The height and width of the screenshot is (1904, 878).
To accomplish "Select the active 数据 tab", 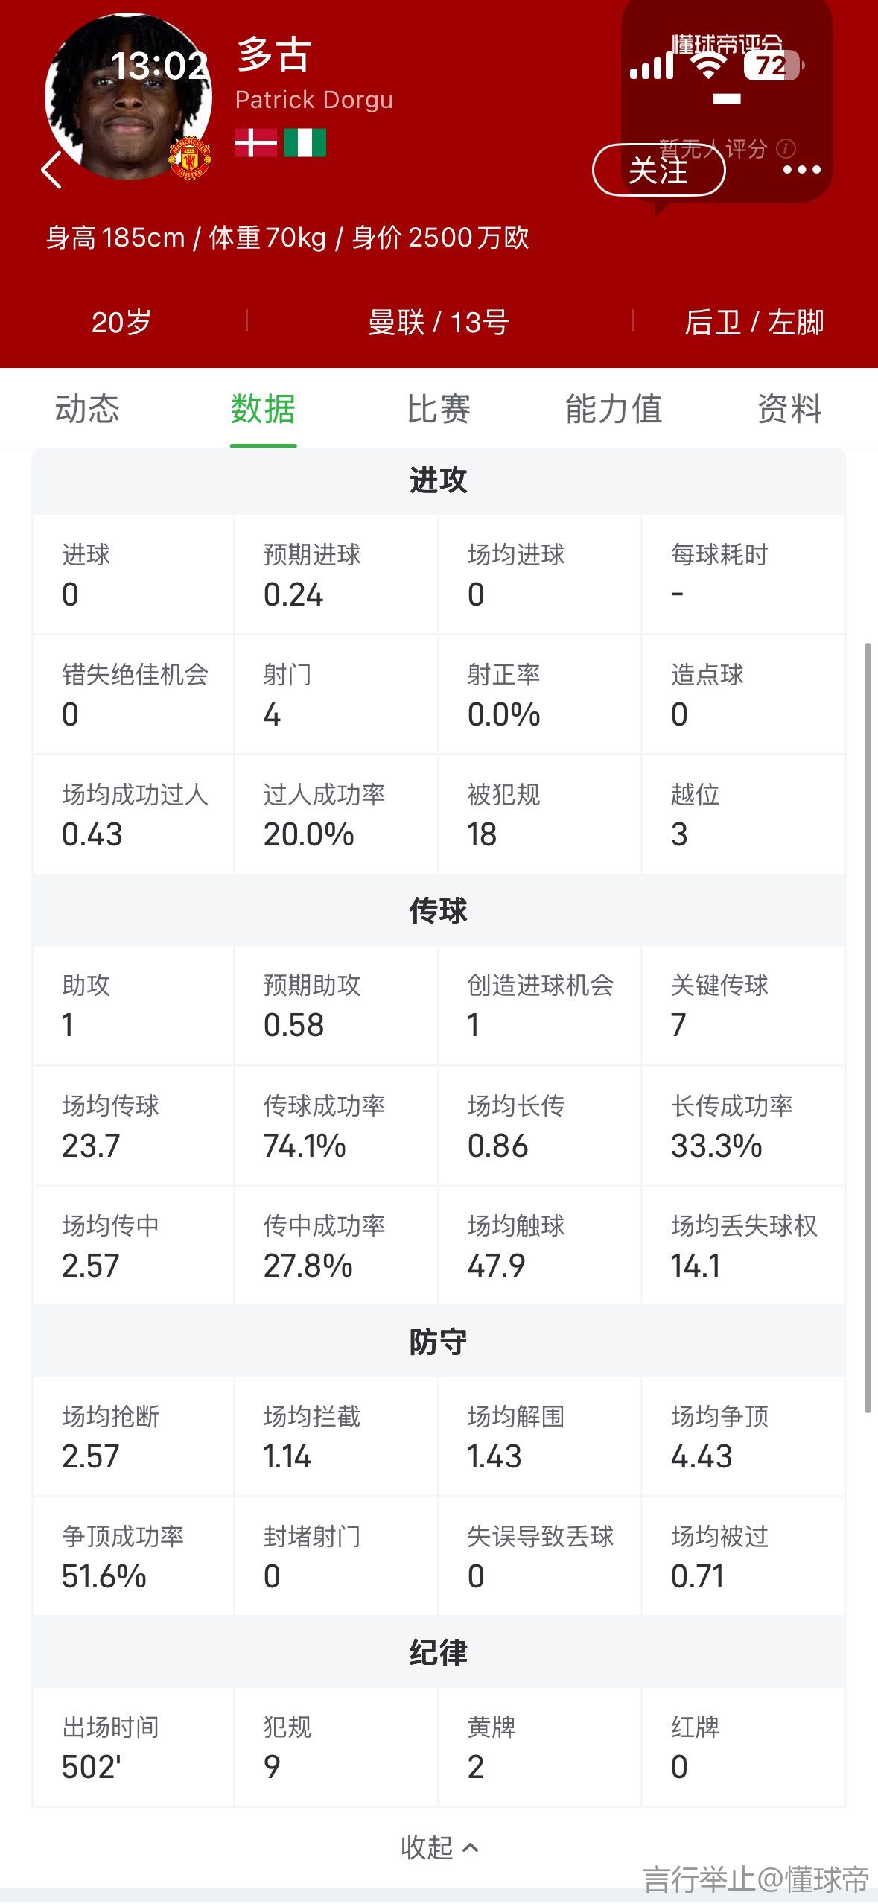I will click(263, 409).
